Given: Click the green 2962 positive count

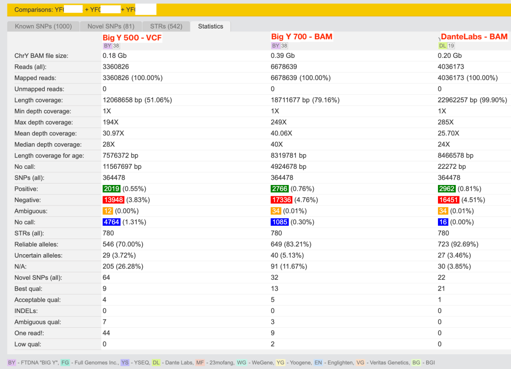Looking at the screenshot, I should click(447, 189).
